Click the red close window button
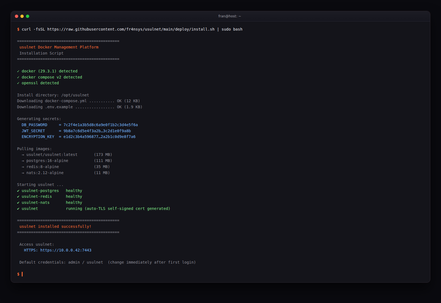The image size is (441, 303). (17, 16)
